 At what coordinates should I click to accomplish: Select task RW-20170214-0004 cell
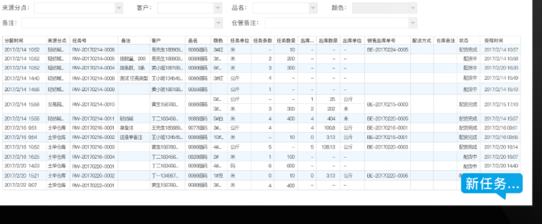(x=94, y=68)
